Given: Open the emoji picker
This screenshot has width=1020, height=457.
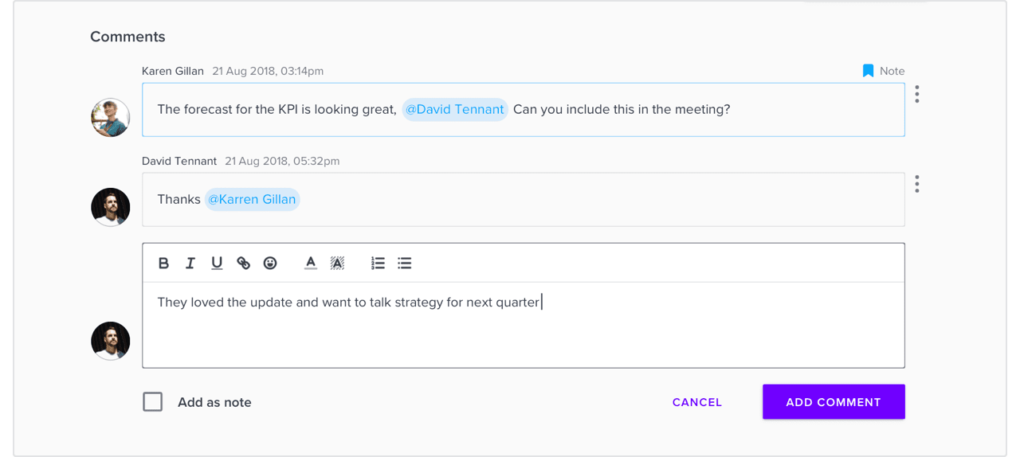Looking at the screenshot, I should (270, 263).
